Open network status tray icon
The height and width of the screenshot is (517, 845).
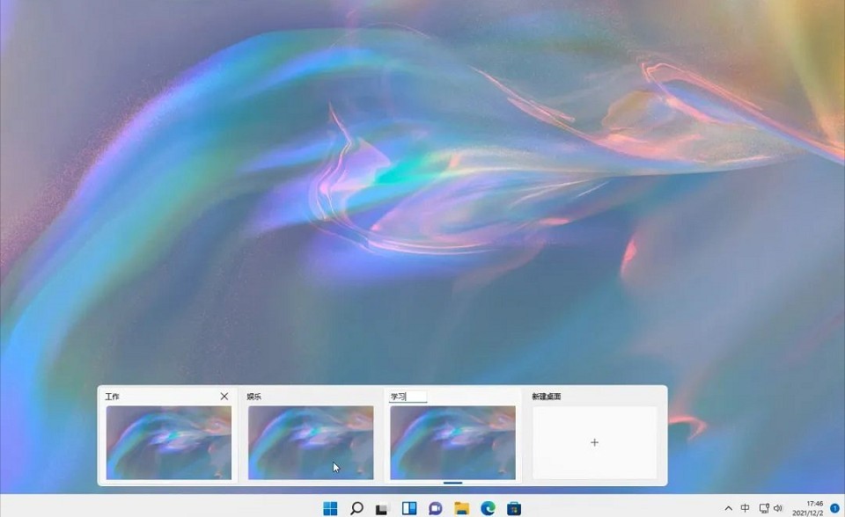pyautogui.click(x=763, y=508)
